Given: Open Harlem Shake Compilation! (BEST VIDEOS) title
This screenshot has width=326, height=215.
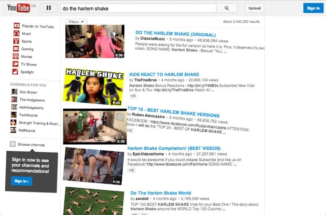Looking at the screenshot, I should point(174,148).
